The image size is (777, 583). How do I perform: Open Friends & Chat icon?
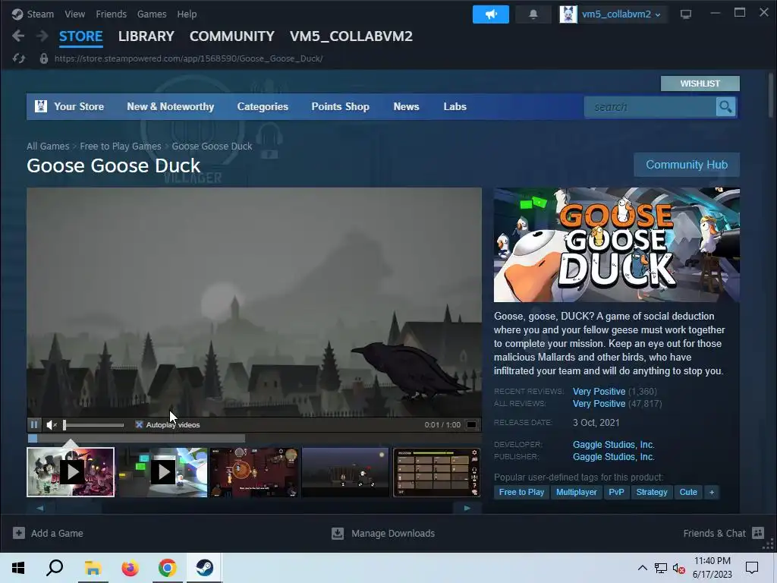point(758,533)
